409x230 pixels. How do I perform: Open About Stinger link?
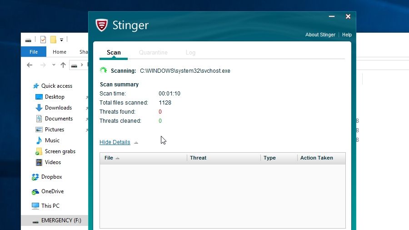click(x=320, y=35)
